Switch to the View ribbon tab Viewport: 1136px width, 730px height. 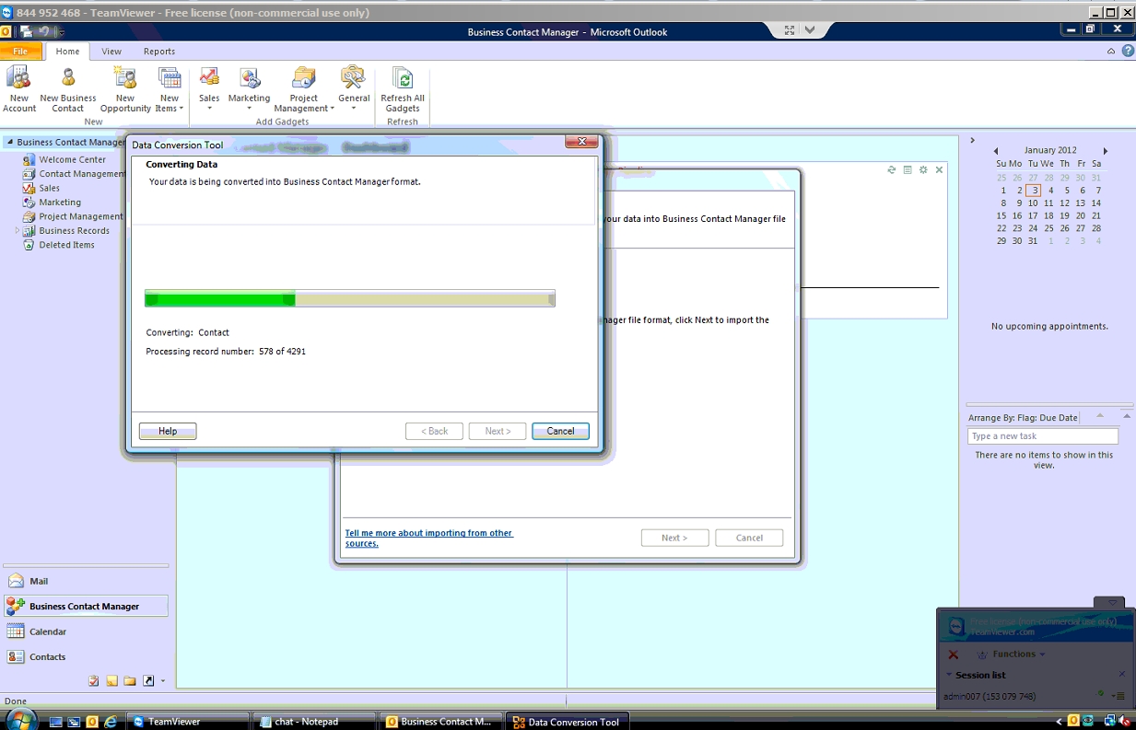point(111,52)
